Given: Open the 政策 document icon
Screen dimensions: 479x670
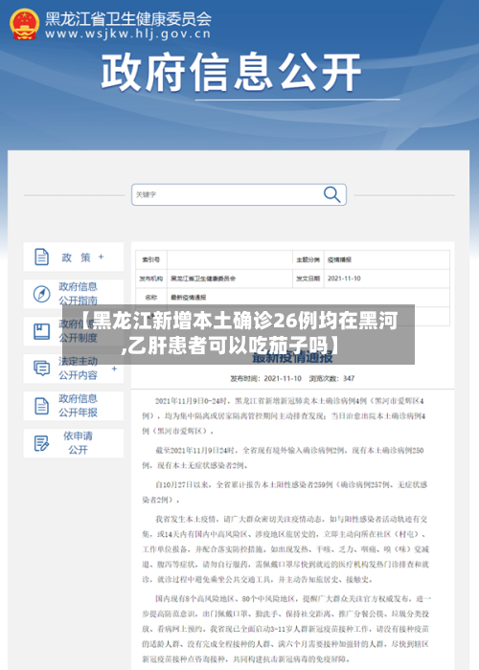Looking at the screenshot, I should point(41,257).
